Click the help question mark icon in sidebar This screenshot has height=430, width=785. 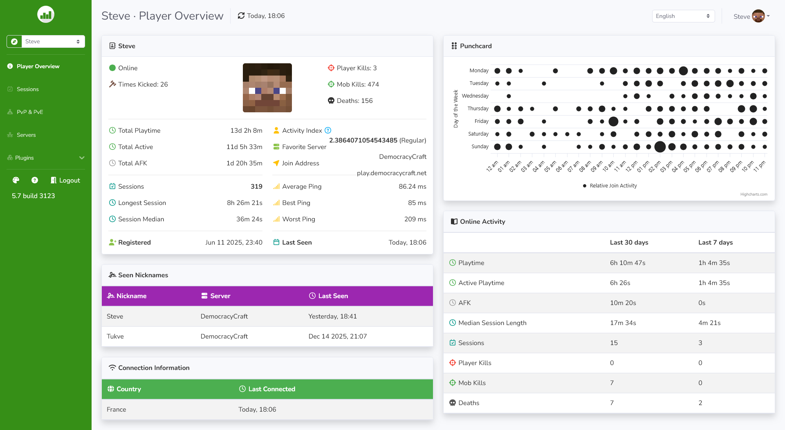click(x=35, y=180)
